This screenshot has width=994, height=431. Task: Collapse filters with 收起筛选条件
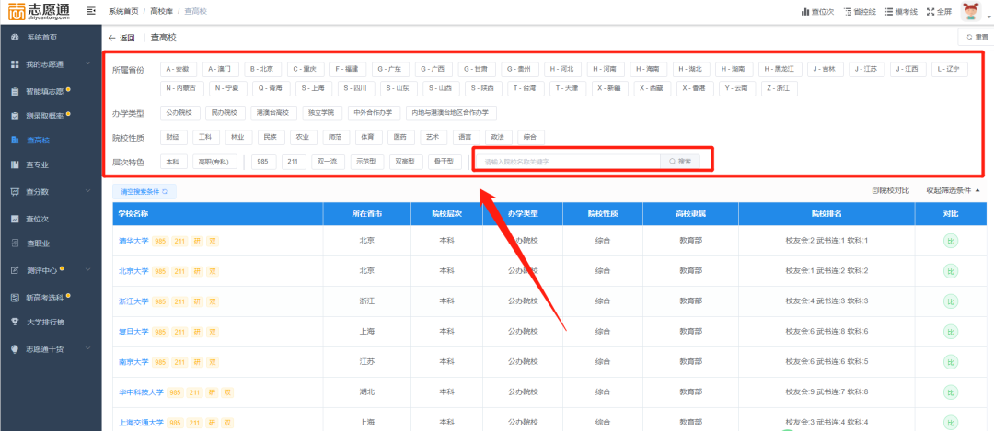tap(952, 190)
